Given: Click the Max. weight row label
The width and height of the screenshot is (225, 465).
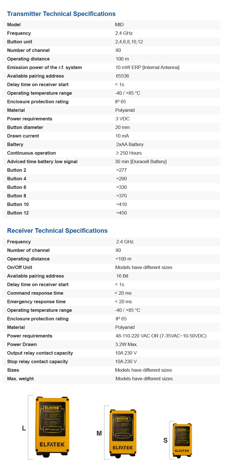Looking at the screenshot, I should pos(20,379).
